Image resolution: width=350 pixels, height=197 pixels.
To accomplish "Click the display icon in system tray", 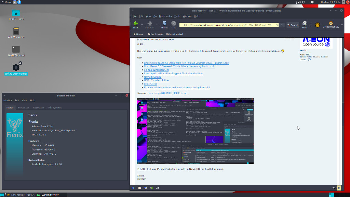I will coord(304,2).
